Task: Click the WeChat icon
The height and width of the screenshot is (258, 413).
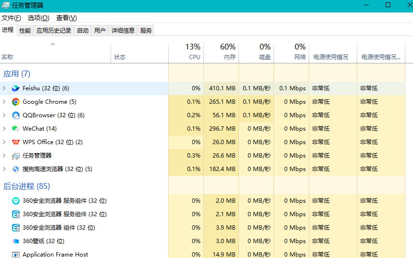Action: click(x=16, y=129)
